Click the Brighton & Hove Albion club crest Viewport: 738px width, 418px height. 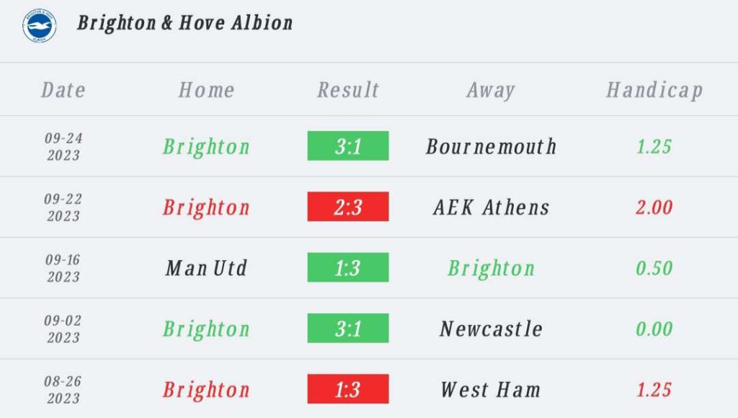[40, 25]
